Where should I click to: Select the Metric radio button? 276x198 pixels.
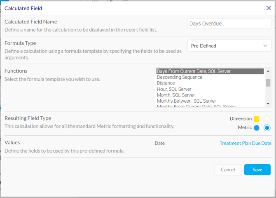pos(267,128)
